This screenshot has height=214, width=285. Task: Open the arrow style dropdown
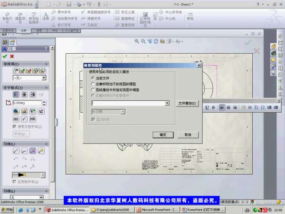[x=43, y=175]
